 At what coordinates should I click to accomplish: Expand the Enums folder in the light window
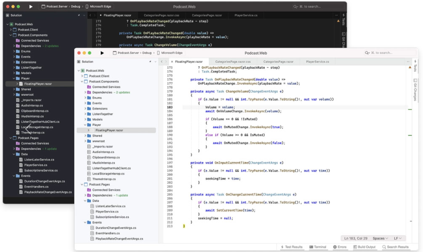85,98
